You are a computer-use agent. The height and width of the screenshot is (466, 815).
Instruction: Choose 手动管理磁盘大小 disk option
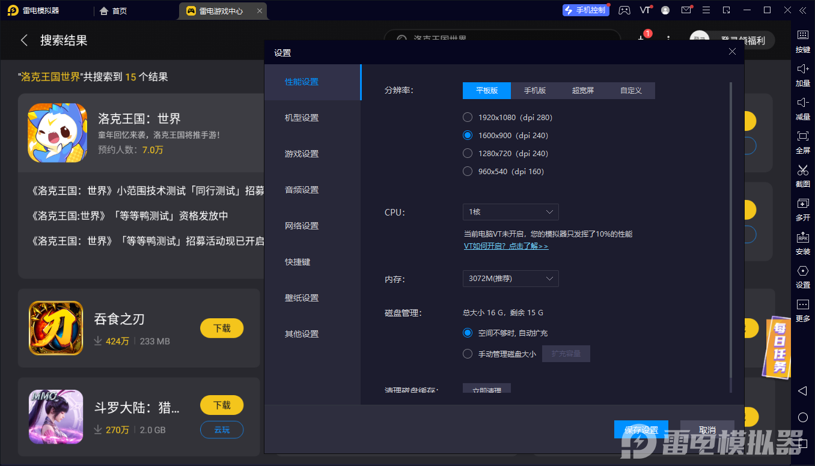coord(467,354)
